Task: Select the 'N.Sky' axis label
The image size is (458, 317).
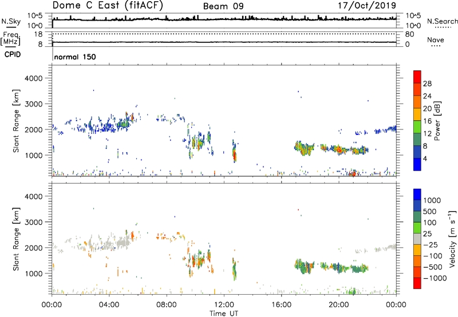Action: coord(11,22)
